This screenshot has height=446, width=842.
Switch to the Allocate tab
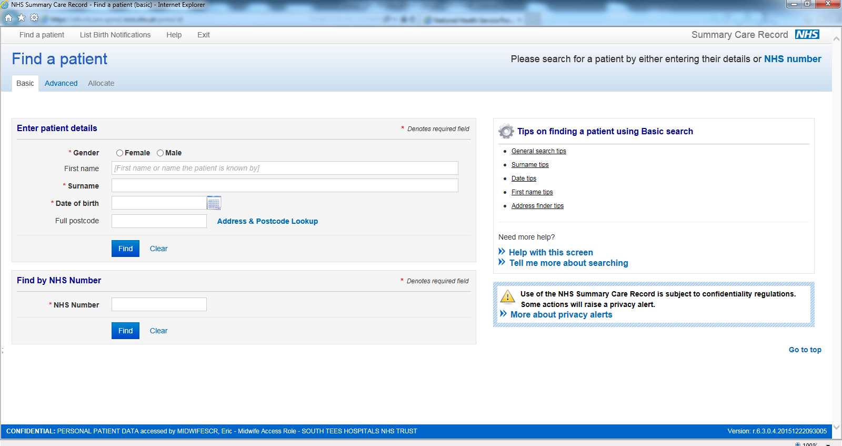tap(101, 83)
